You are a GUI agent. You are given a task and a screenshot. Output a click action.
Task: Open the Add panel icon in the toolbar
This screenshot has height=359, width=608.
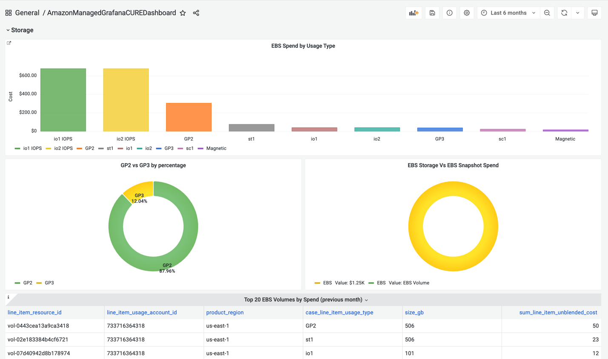(413, 13)
